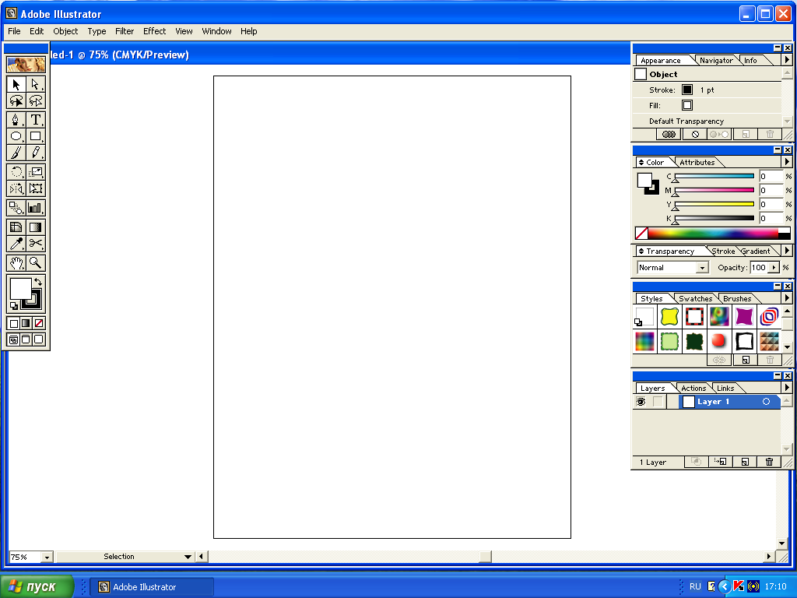The height and width of the screenshot is (598, 797).
Task: Open the Object menu
Action: (65, 31)
